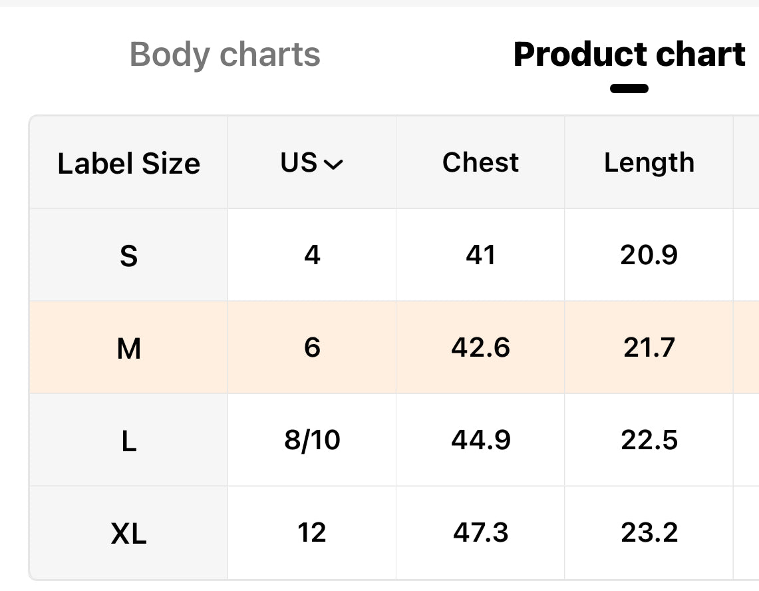Click the US size 8/10 cell

312,440
